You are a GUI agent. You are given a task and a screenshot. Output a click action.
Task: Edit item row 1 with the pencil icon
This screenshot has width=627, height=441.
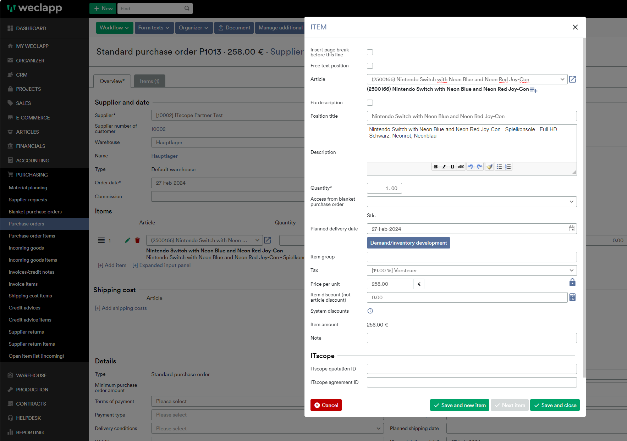coord(127,240)
